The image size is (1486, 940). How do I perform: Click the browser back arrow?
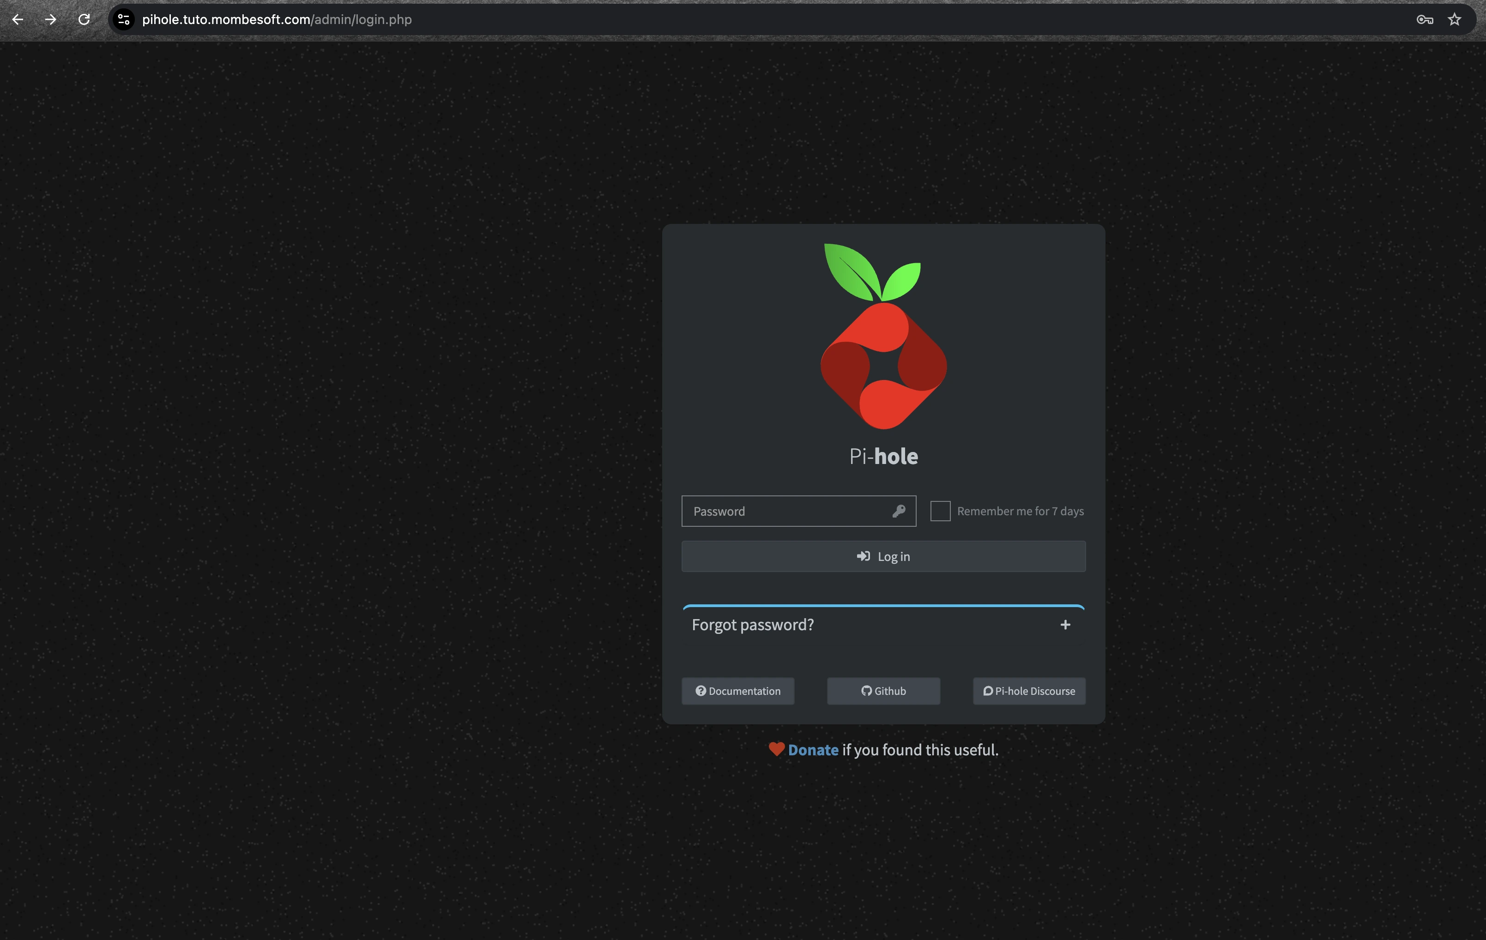(x=17, y=20)
